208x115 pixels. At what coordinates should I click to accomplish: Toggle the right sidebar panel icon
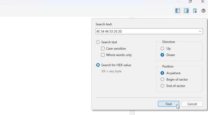(x=186, y=11)
